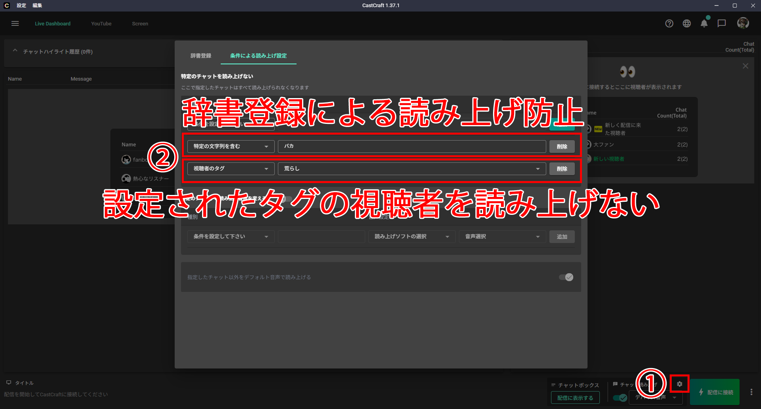Click the タイトル monitor icon
This screenshot has width=761, height=409.
(9, 383)
